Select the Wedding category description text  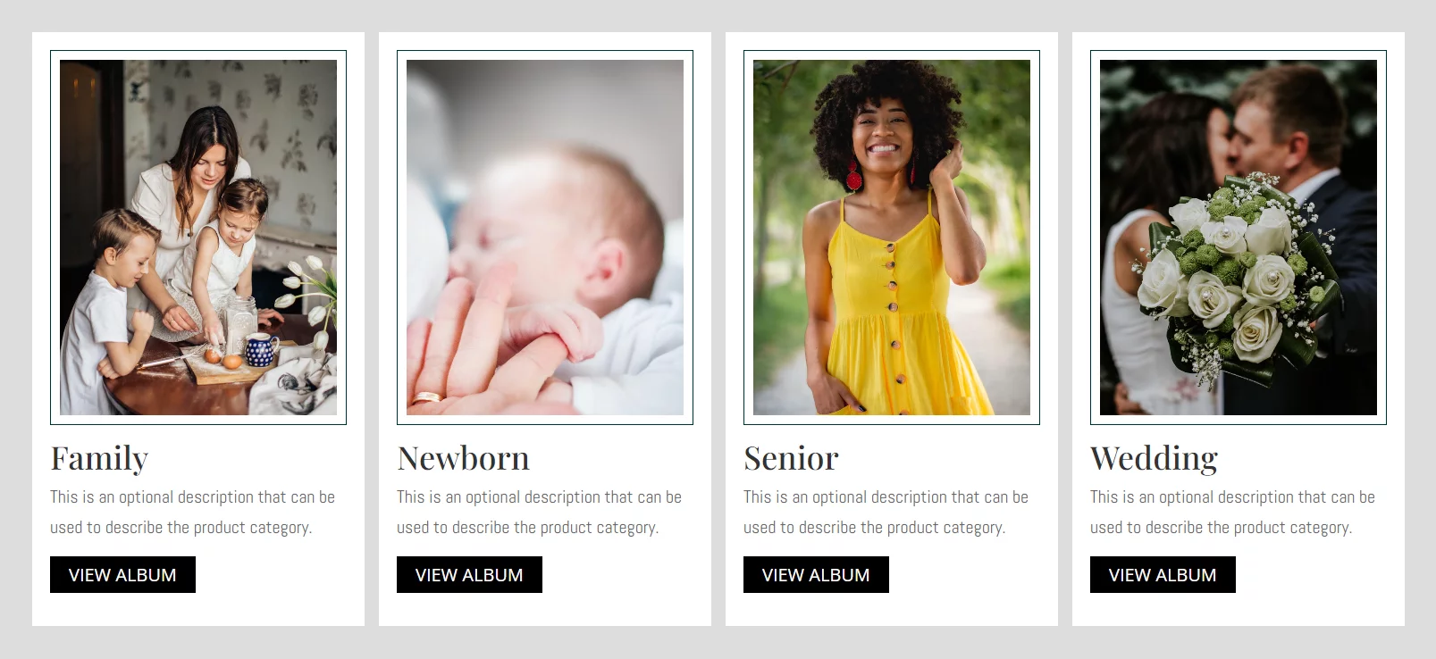[x=1232, y=513]
